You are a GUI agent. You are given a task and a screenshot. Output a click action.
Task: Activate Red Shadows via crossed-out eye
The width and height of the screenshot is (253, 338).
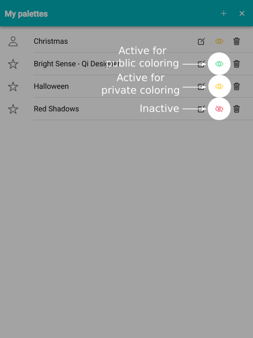[219, 109]
